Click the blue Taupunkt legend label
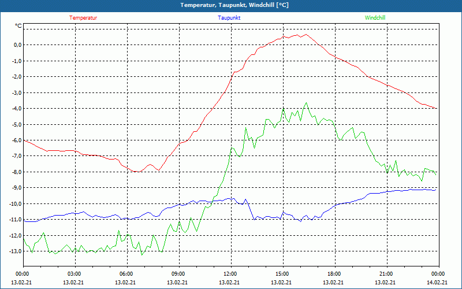This screenshot has width=462, height=289. coord(229,18)
